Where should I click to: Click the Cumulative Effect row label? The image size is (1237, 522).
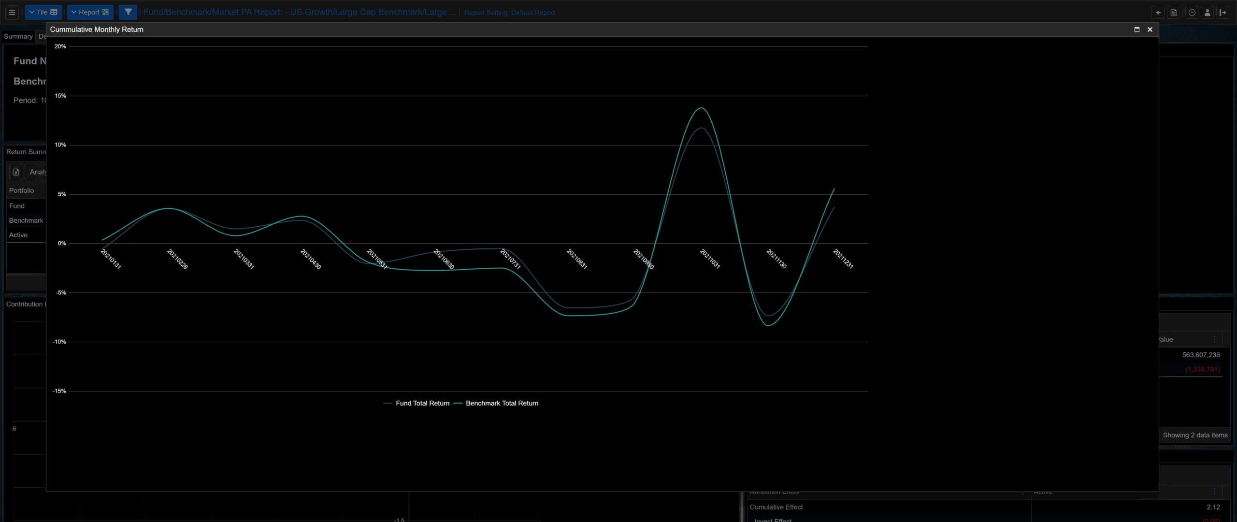776,507
